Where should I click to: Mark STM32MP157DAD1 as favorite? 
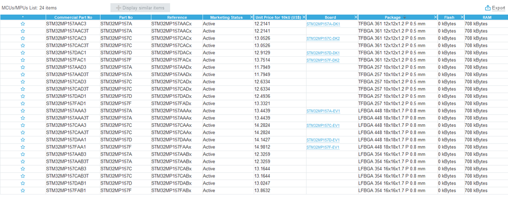click(23, 96)
